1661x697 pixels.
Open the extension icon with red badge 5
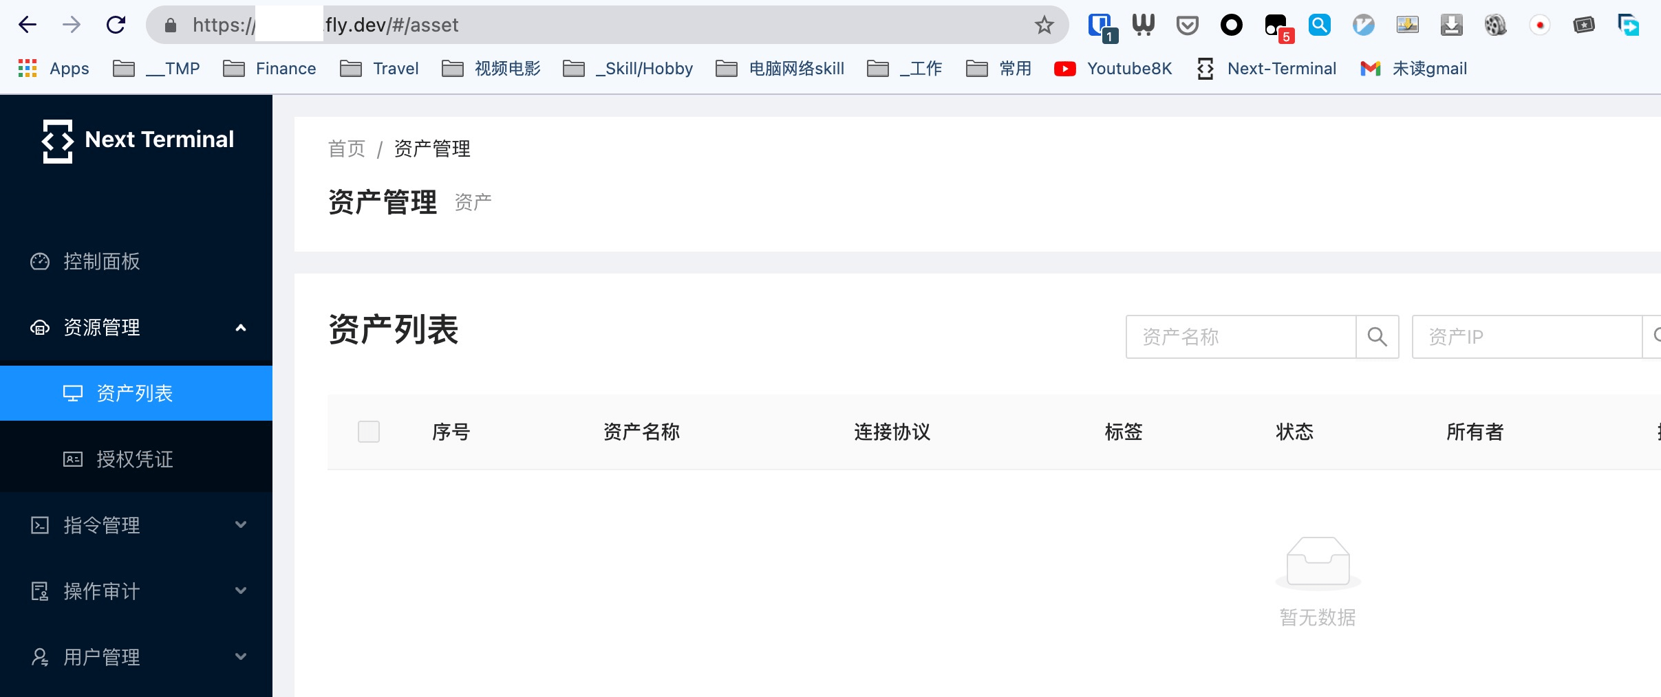pos(1278,27)
